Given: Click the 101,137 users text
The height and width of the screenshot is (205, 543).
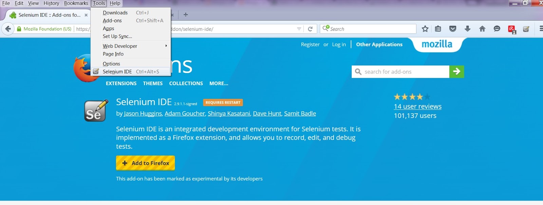Looking at the screenshot, I should click(415, 116).
